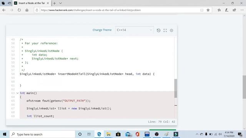Set these tabs aside icon
Screen dimensions: 246x138
click(x=9, y=3)
